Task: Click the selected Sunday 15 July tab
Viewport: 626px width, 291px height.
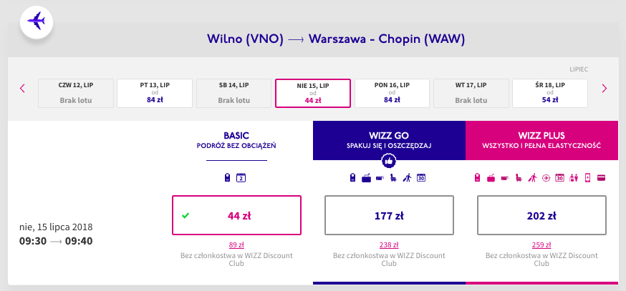Action: [313, 92]
